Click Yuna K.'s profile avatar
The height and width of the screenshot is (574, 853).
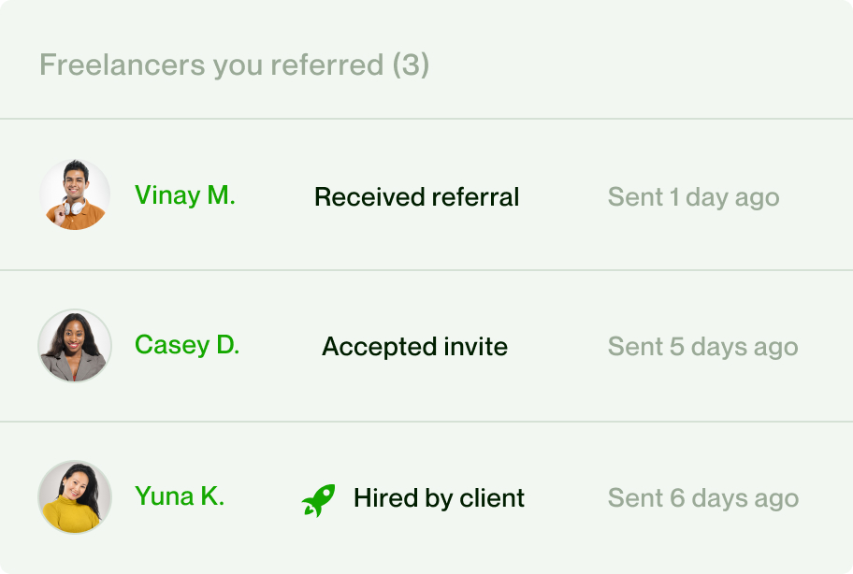(75, 496)
